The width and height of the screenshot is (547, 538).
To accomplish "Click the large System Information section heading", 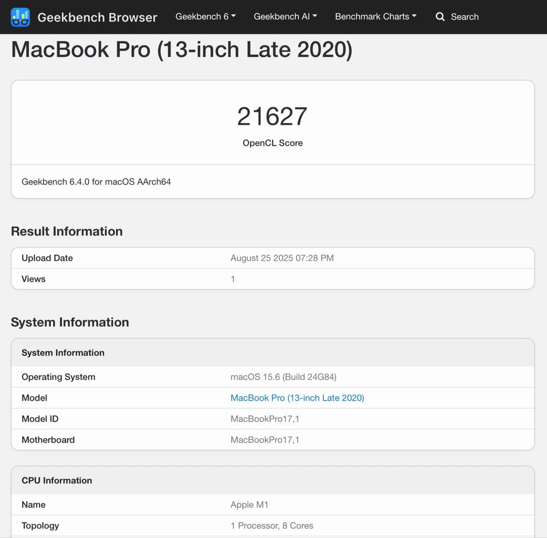I will [x=70, y=322].
